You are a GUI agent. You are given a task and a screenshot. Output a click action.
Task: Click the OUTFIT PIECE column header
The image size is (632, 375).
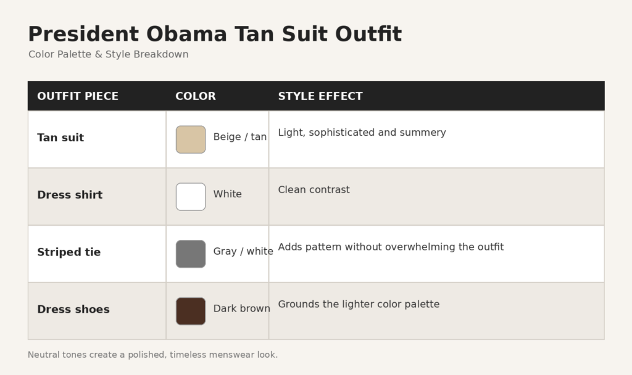pos(78,96)
